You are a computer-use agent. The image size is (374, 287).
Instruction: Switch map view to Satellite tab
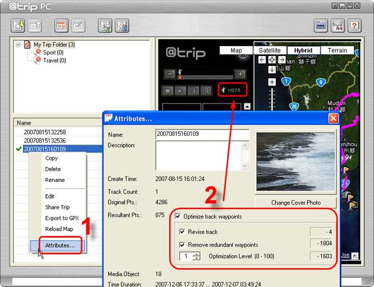[270, 51]
